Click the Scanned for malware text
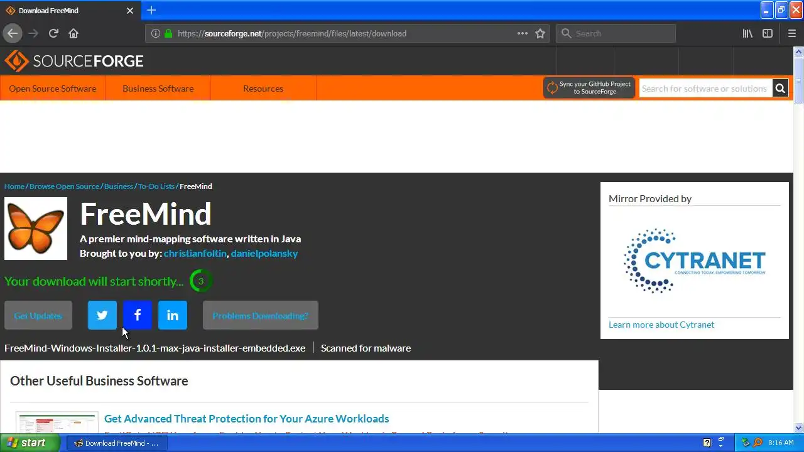804x452 pixels. pos(366,348)
